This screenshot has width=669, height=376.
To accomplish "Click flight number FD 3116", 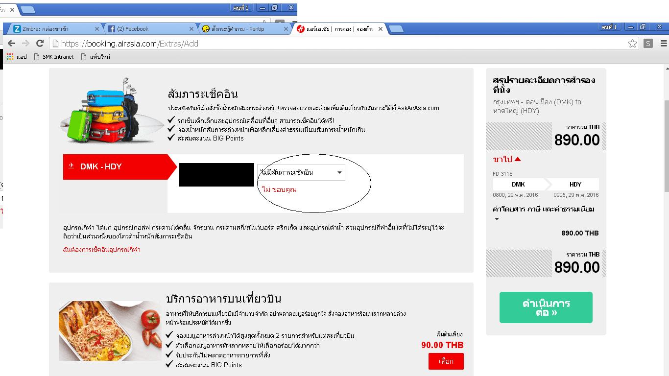I will (502, 174).
